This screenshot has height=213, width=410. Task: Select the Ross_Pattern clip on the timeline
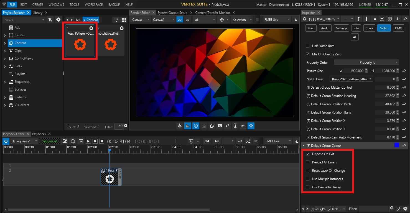[x=111, y=177]
